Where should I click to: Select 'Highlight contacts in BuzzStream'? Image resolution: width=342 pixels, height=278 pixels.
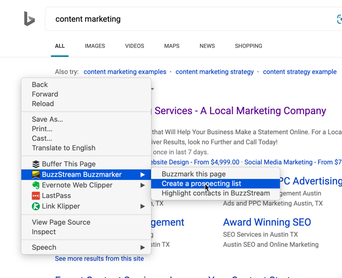[x=216, y=193]
